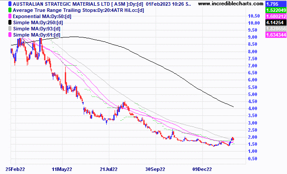Click the 7.00 price axis label

tap(253, 66)
